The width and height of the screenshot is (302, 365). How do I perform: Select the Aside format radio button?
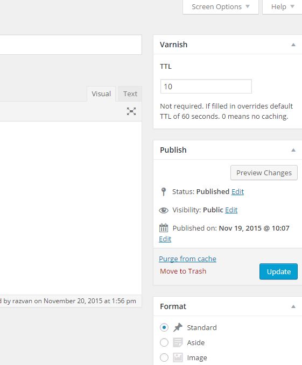pyautogui.click(x=164, y=342)
